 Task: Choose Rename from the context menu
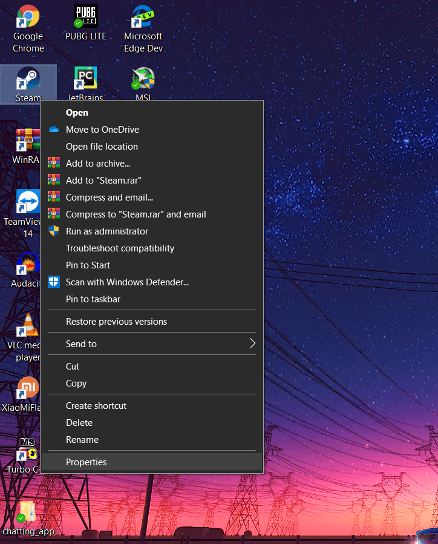click(x=152, y=440)
